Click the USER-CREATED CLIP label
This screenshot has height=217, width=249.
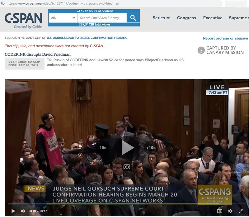24,62
